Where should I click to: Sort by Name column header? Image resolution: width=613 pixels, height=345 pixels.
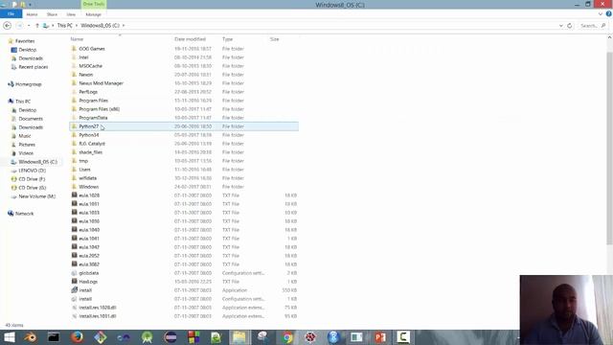pos(77,39)
